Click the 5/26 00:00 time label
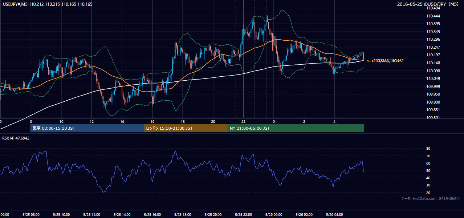Viewport: 464px width, 218px height. click(x=274, y=215)
